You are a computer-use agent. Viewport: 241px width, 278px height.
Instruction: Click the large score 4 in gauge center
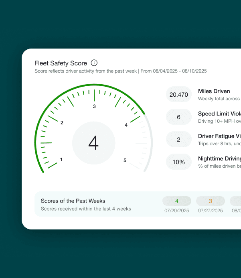click(x=93, y=143)
